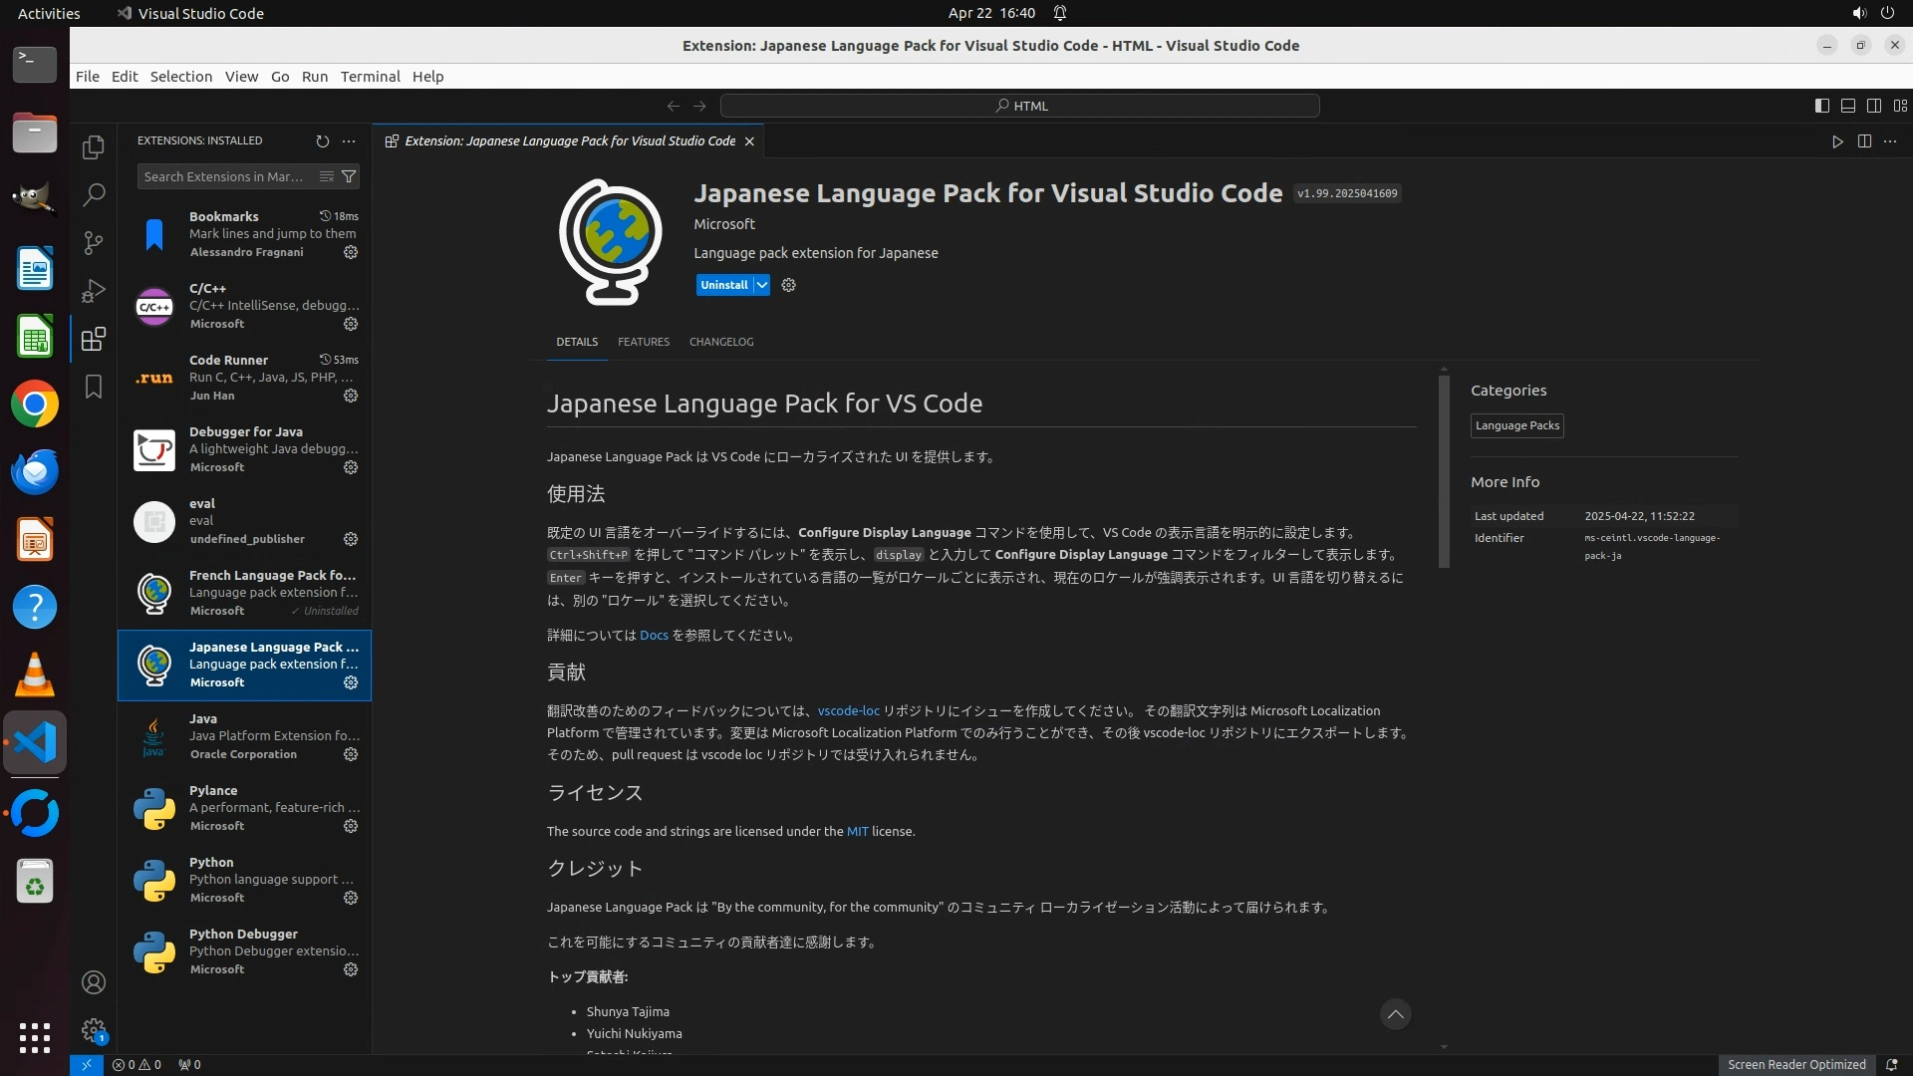Screen dimensions: 1913x1076
Task: Expand the Uninstall button dropdown arrow
Action: pyautogui.click(x=761, y=285)
